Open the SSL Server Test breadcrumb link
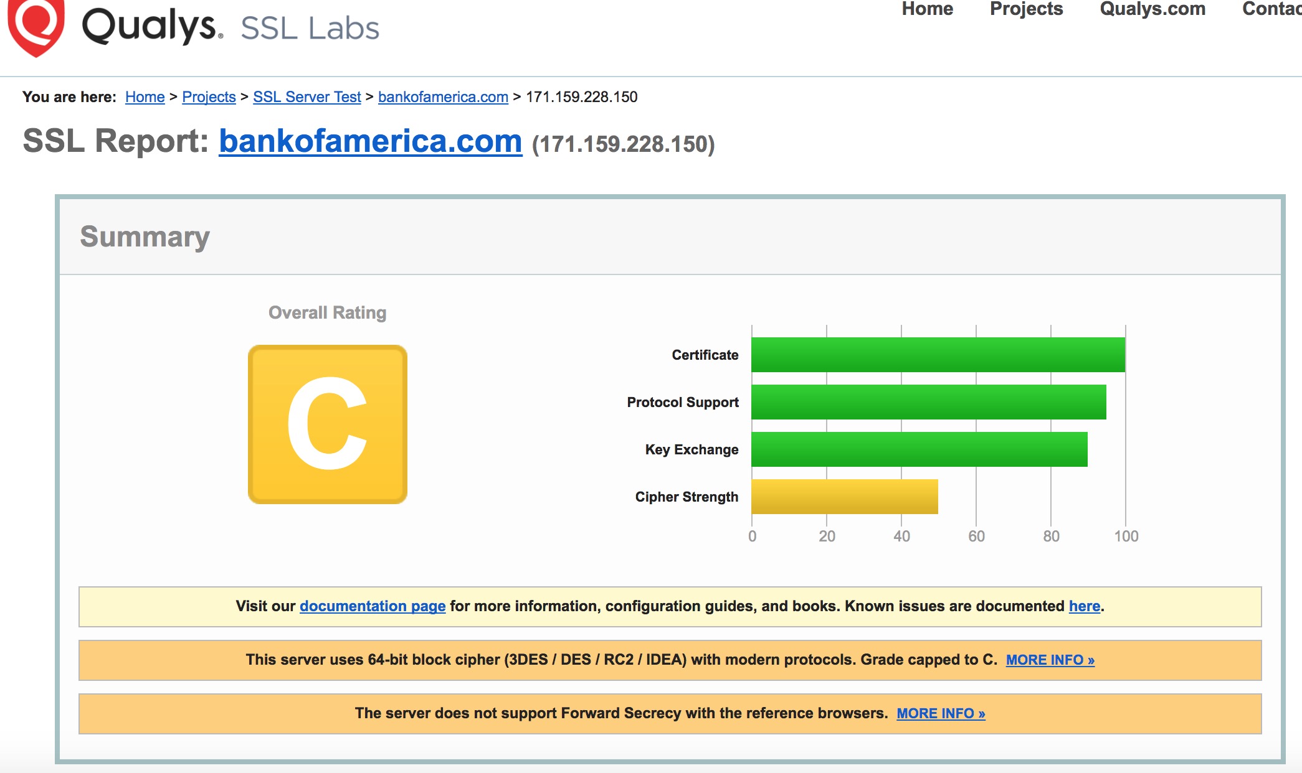The height and width of the screenshot is (773, 1302). [306, 97]
